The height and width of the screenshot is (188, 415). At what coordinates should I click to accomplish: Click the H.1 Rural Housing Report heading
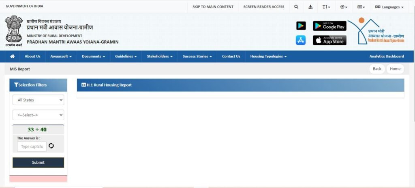(109, 85)
